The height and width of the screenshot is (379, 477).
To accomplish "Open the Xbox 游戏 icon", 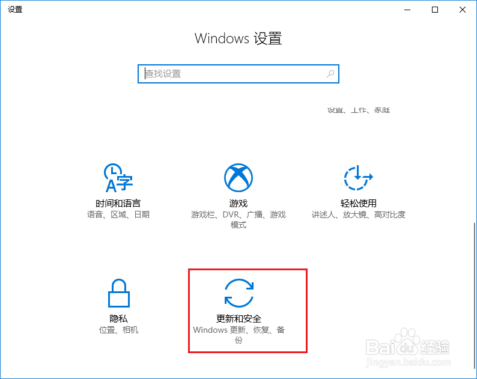I will (x=239, y=178).
